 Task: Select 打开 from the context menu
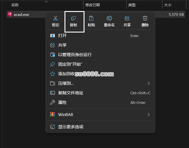pyautogui.click(x=62, y=36)
